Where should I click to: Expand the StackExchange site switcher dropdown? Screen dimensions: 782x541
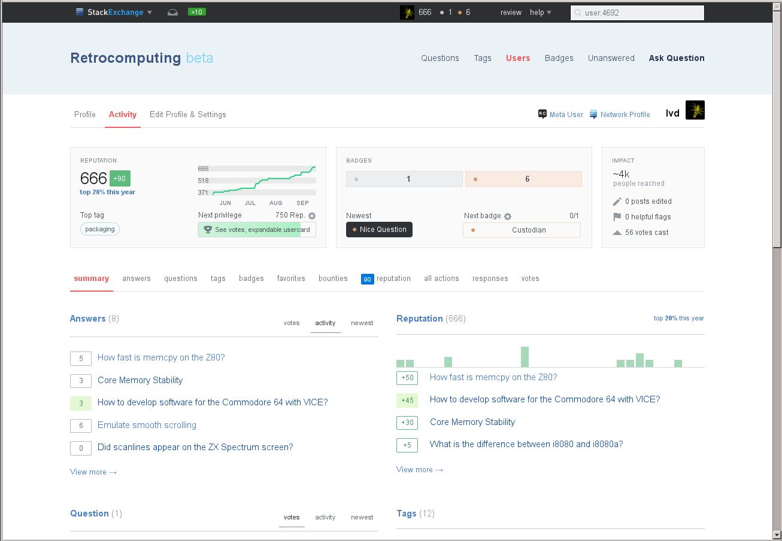pyautogui.click(x=150, y=13)
